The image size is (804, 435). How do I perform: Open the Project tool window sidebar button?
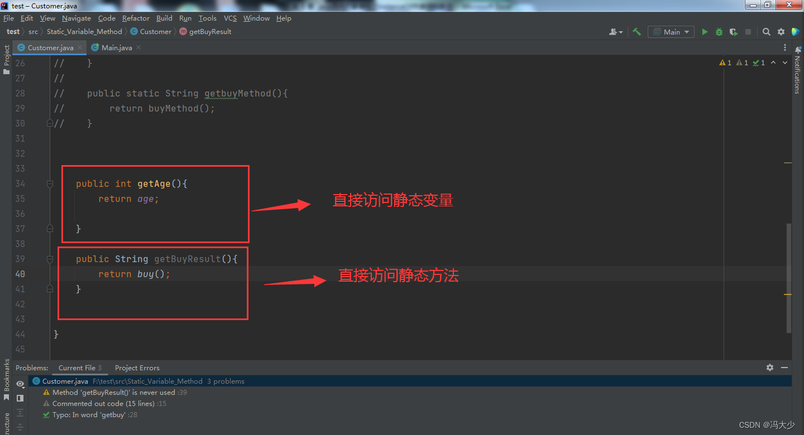tap(6, 60)
